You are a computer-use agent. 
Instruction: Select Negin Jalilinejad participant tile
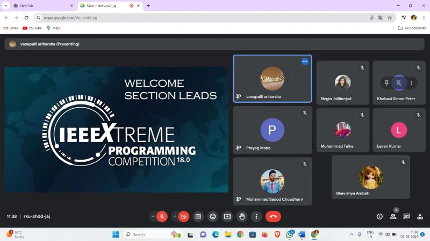(343, 82)
